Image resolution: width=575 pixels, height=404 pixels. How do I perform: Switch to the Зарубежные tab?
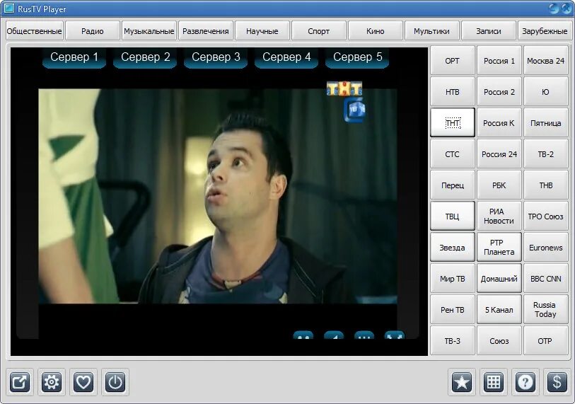[545, 31]
